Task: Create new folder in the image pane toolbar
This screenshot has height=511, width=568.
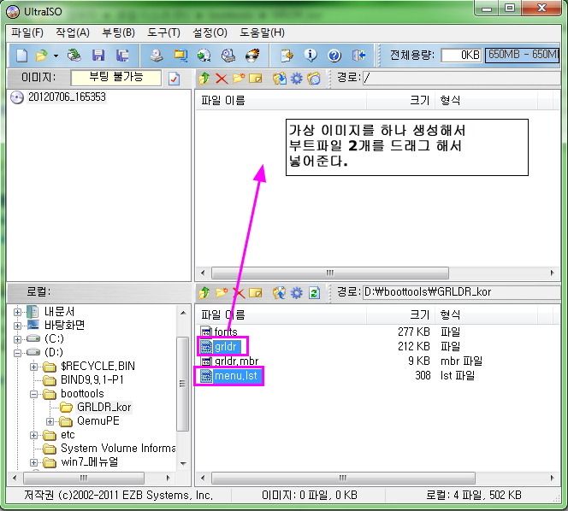Action: tap(239, 78)
